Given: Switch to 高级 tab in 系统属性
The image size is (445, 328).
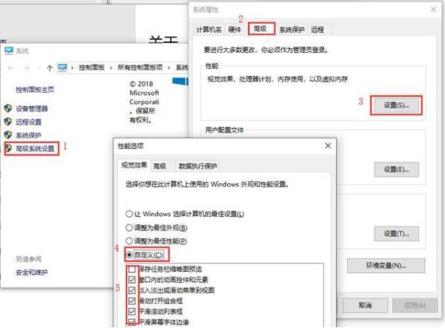Looking at the screenshot, I should coord(261,29).
